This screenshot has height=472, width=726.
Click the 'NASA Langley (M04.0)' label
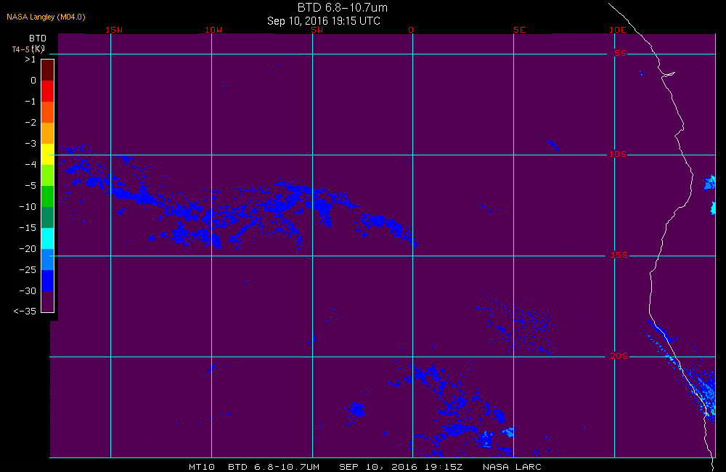[x=46, y=17]
